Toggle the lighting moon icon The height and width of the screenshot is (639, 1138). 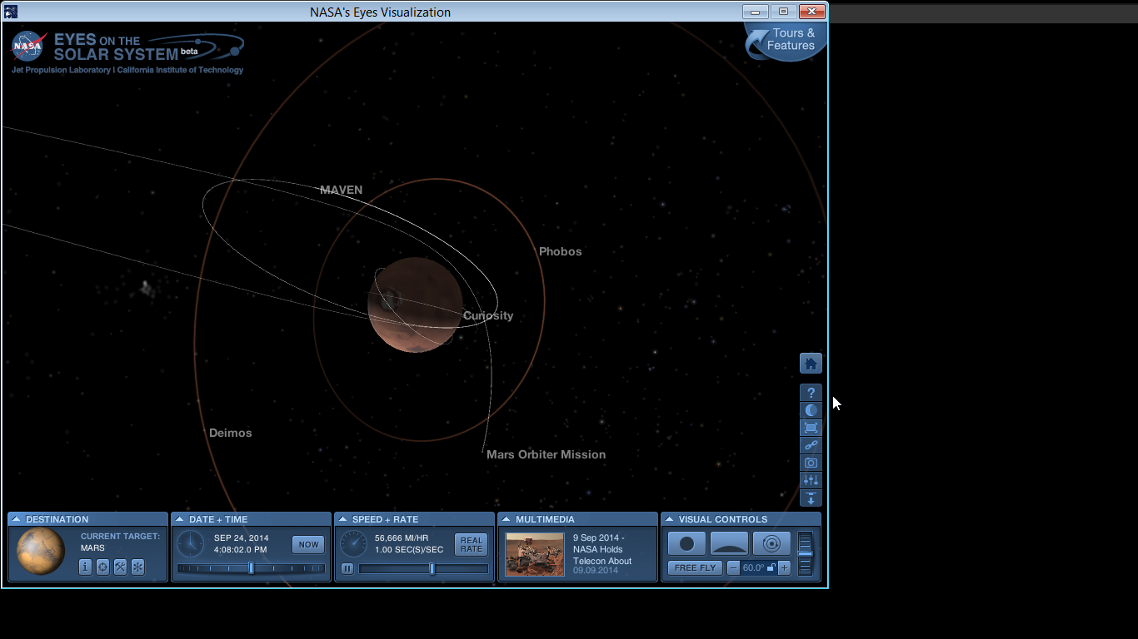(x=811, y=410)
